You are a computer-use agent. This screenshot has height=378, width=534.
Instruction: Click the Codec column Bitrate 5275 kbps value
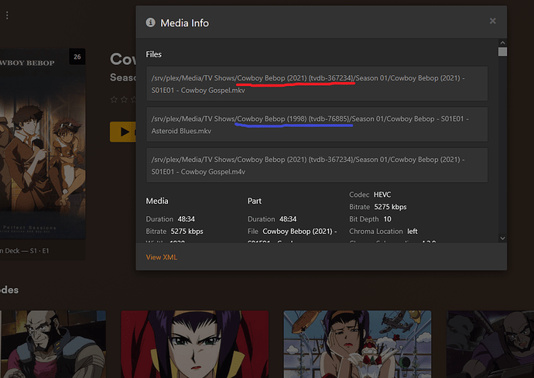tap(390, 207)
